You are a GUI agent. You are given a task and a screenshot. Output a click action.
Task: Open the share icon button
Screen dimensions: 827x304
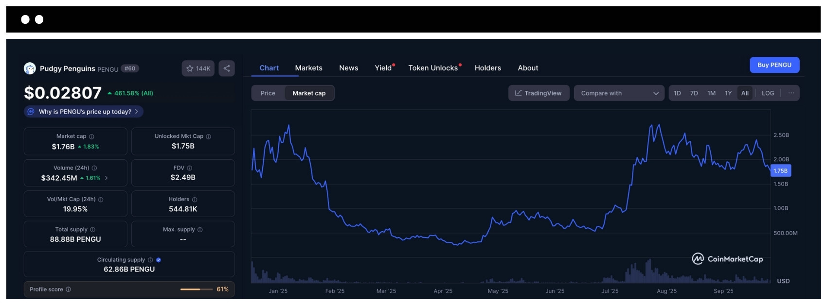coord(227,68)
